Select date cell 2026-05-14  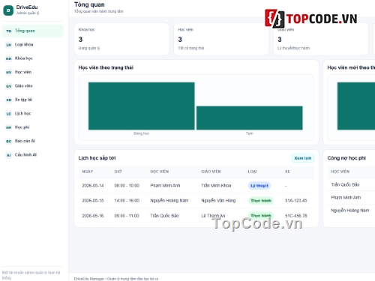click(93, 186)
